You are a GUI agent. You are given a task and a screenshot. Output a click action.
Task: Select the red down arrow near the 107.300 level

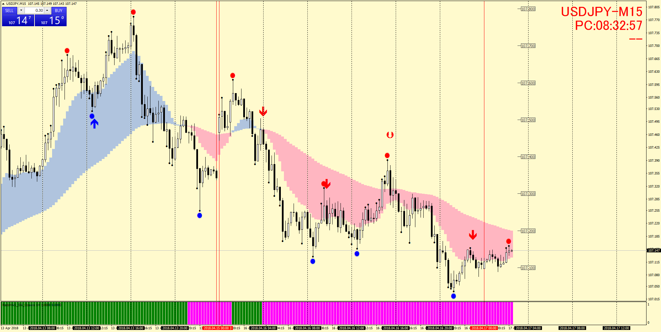point(326,184)
